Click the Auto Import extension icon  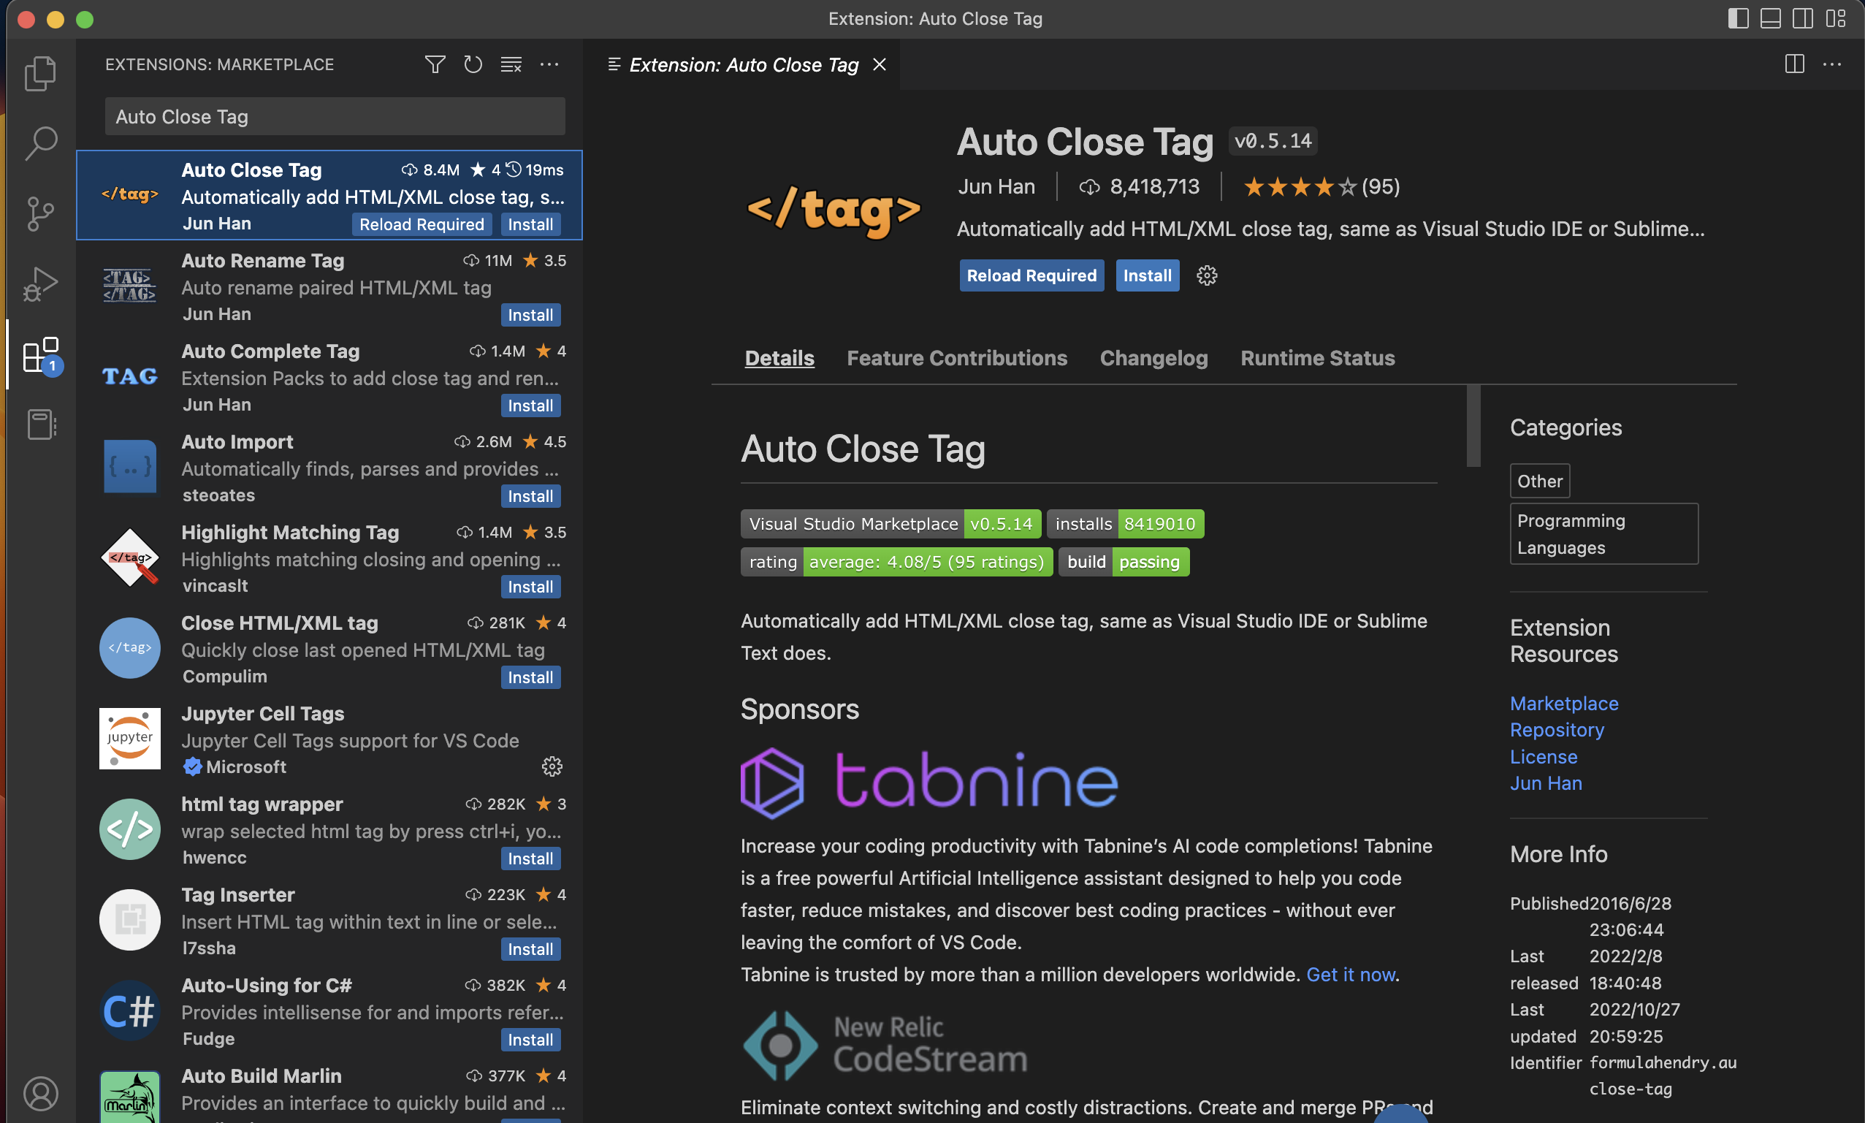(x=129, y=466)
